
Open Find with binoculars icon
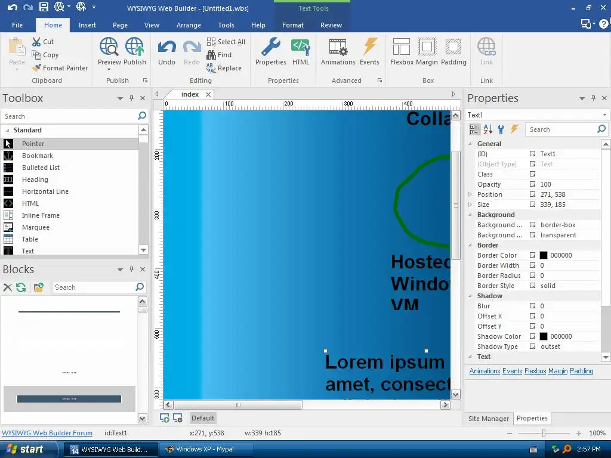click(x=219, y=55)
